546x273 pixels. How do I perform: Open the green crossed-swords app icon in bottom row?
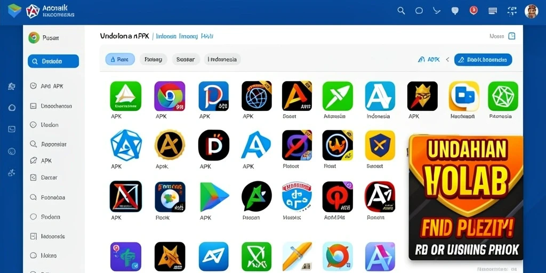[x=256, y=256]
